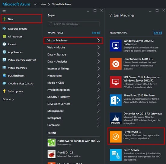Expand the Browse chevron

point(13,99)
